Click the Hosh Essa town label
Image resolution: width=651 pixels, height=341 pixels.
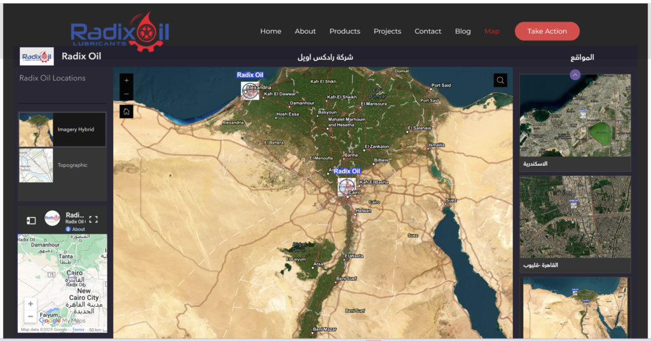[x=288, y=114]
